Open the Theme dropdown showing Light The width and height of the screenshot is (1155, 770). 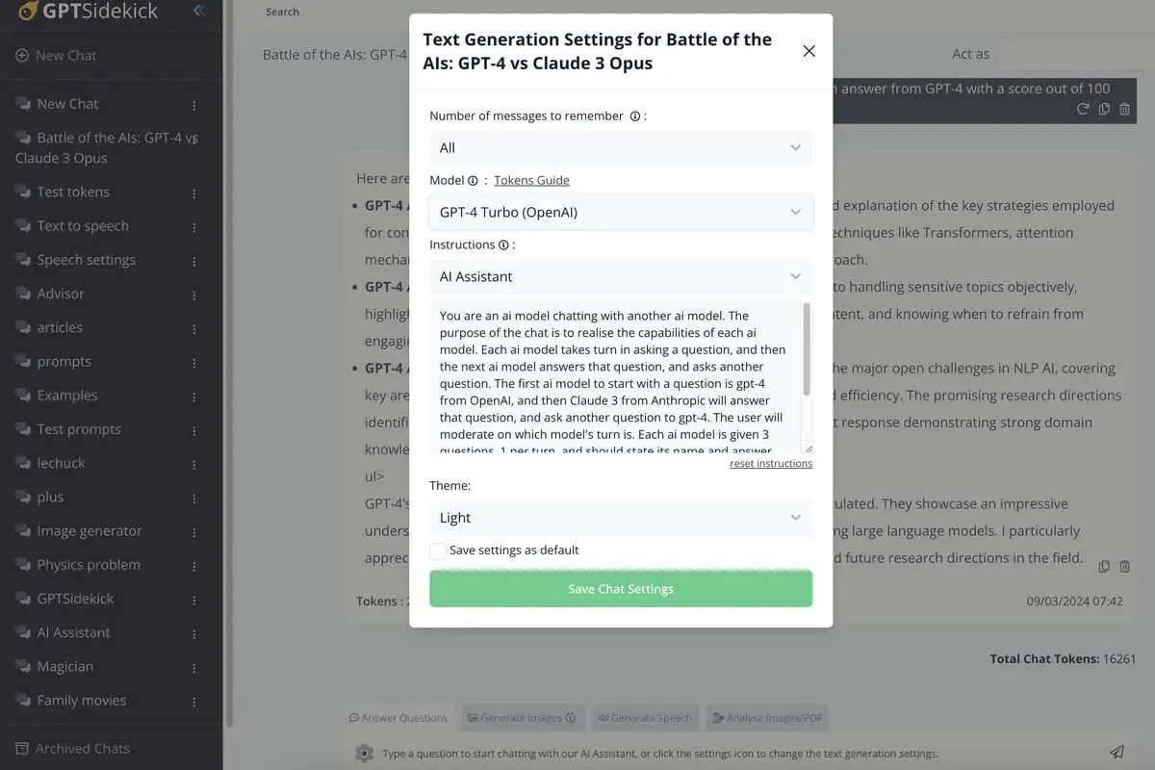click(621, 518)
